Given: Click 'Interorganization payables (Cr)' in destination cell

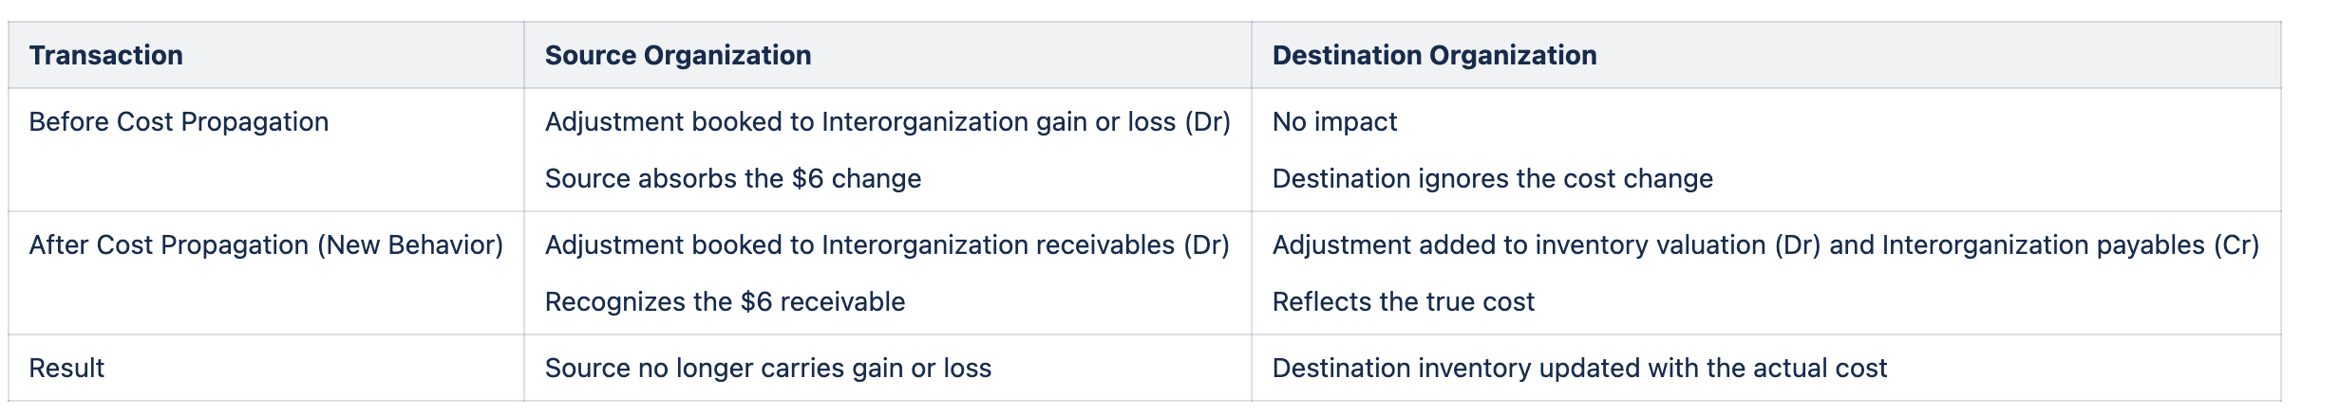Looking at the screenshot, I should [x=2070, y=245].
